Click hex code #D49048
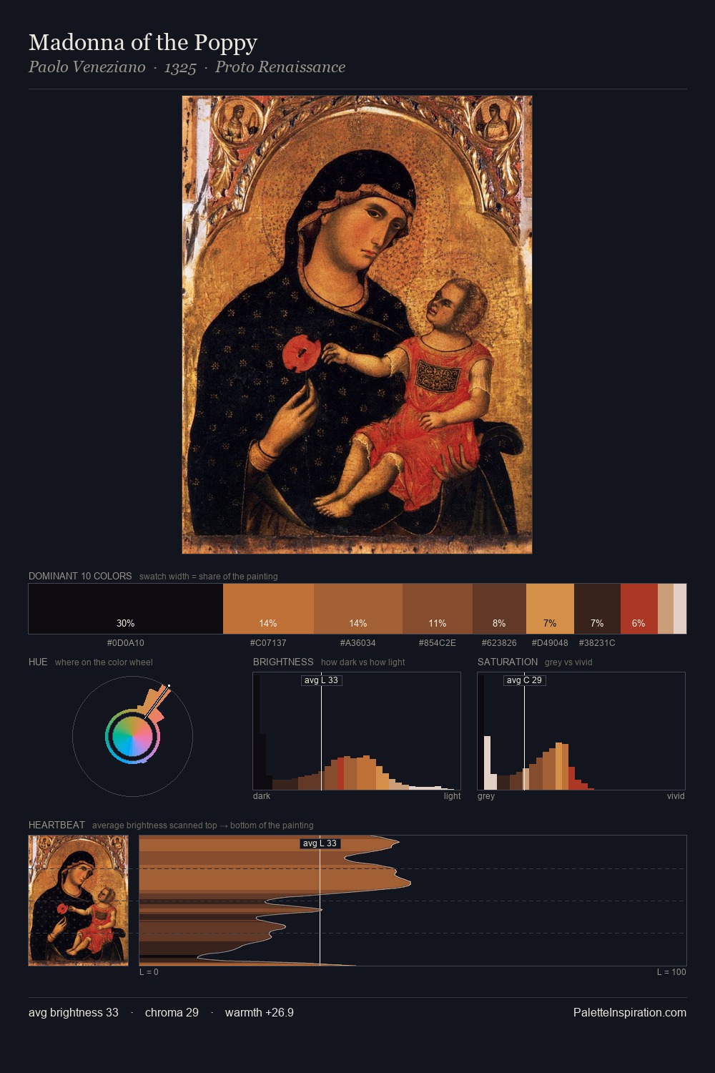715x1073 pixels. coord(550,643)
